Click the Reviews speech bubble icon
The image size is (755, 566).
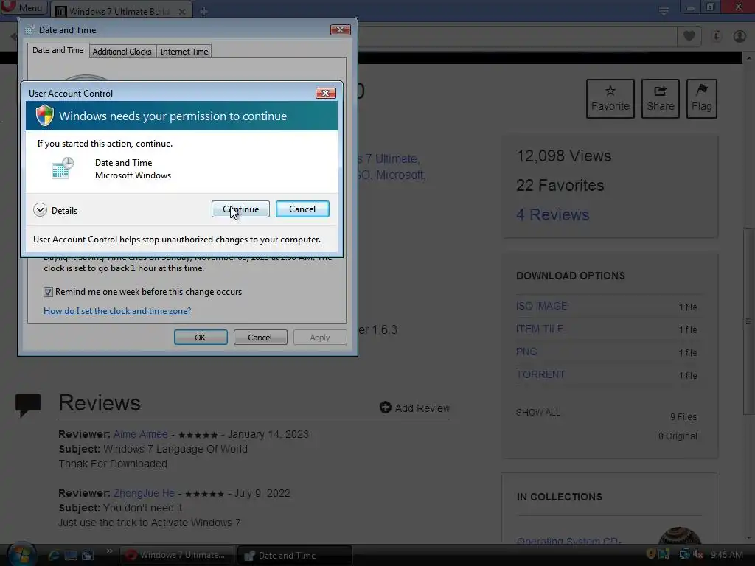pyautogui.click(x=28, y=405)
